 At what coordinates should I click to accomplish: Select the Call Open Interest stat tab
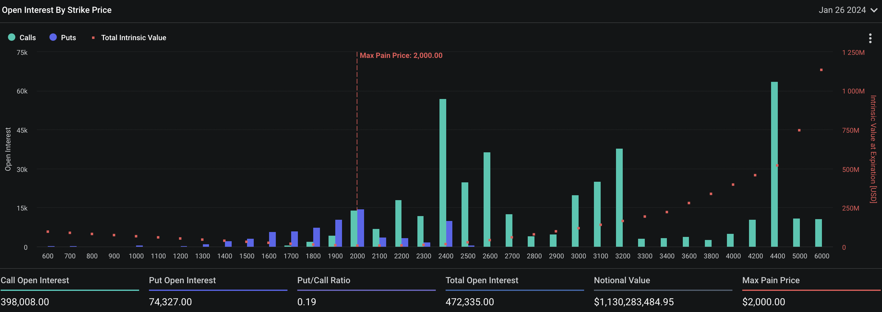point(35,280)
